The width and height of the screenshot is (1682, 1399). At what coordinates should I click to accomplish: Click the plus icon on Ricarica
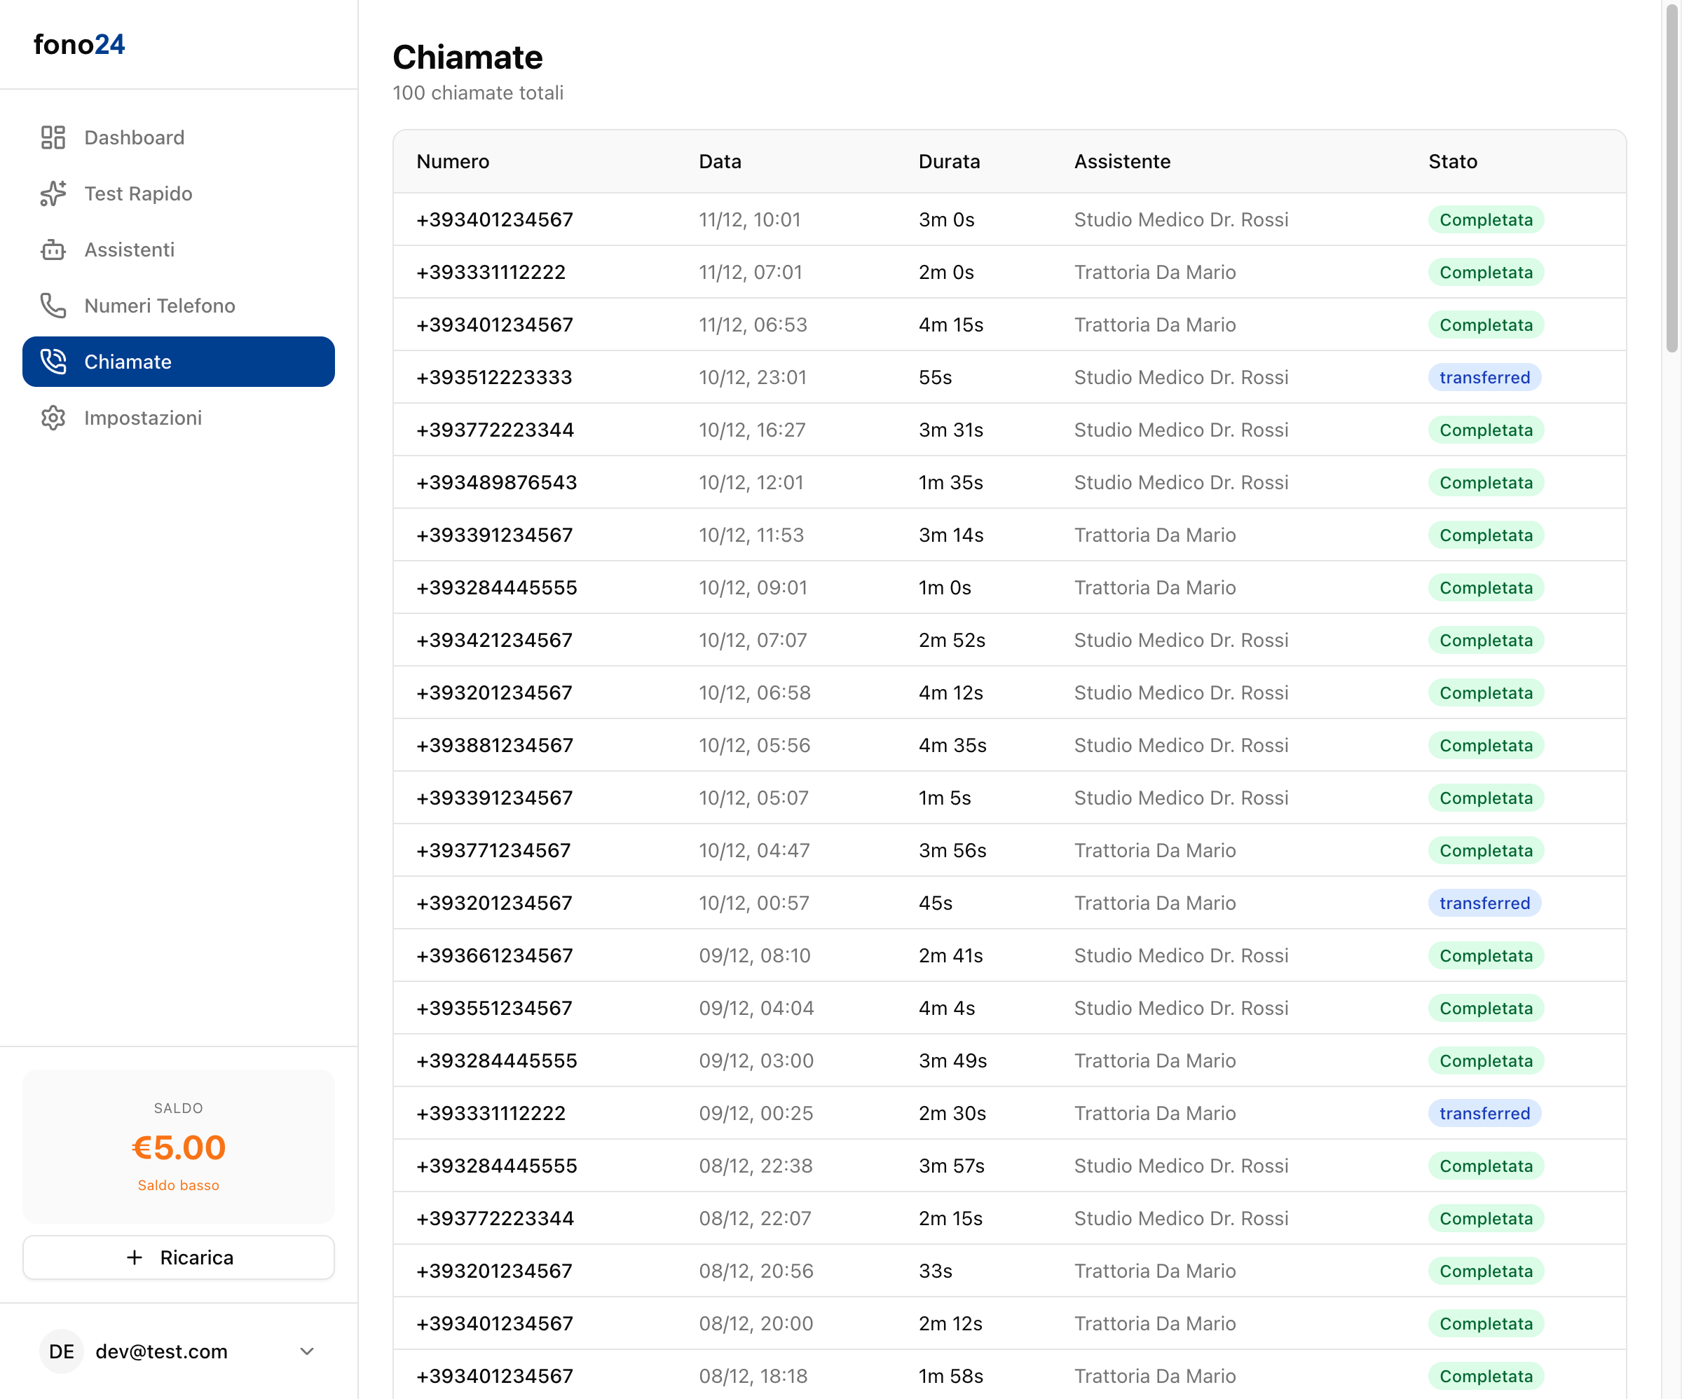click(x=135, y=1257)
